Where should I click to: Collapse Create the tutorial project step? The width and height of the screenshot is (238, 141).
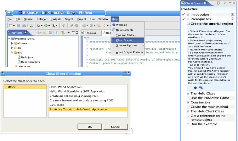(x=188, y=24)
